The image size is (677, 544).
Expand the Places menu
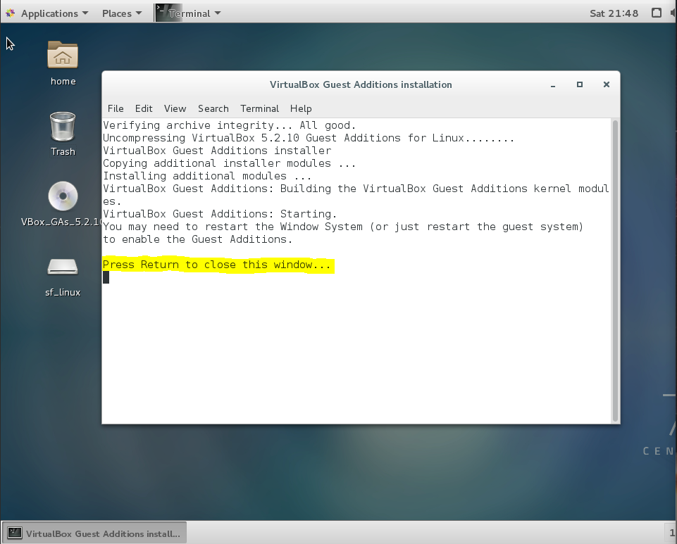point(122,13)
